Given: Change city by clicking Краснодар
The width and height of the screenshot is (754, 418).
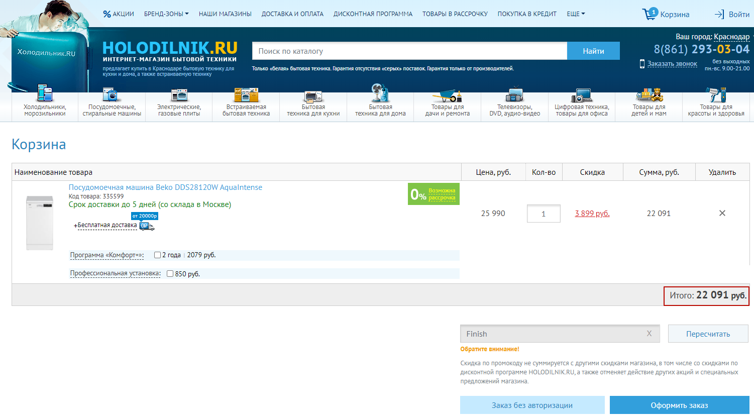Looking at the screenshot, I should pyautogui.click(x=731, y=37).
